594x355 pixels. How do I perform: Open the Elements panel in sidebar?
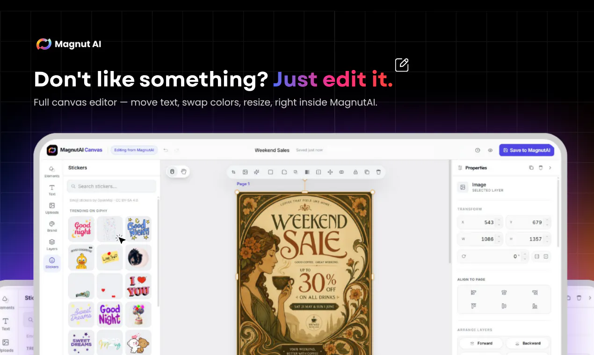tap(52, 171)
